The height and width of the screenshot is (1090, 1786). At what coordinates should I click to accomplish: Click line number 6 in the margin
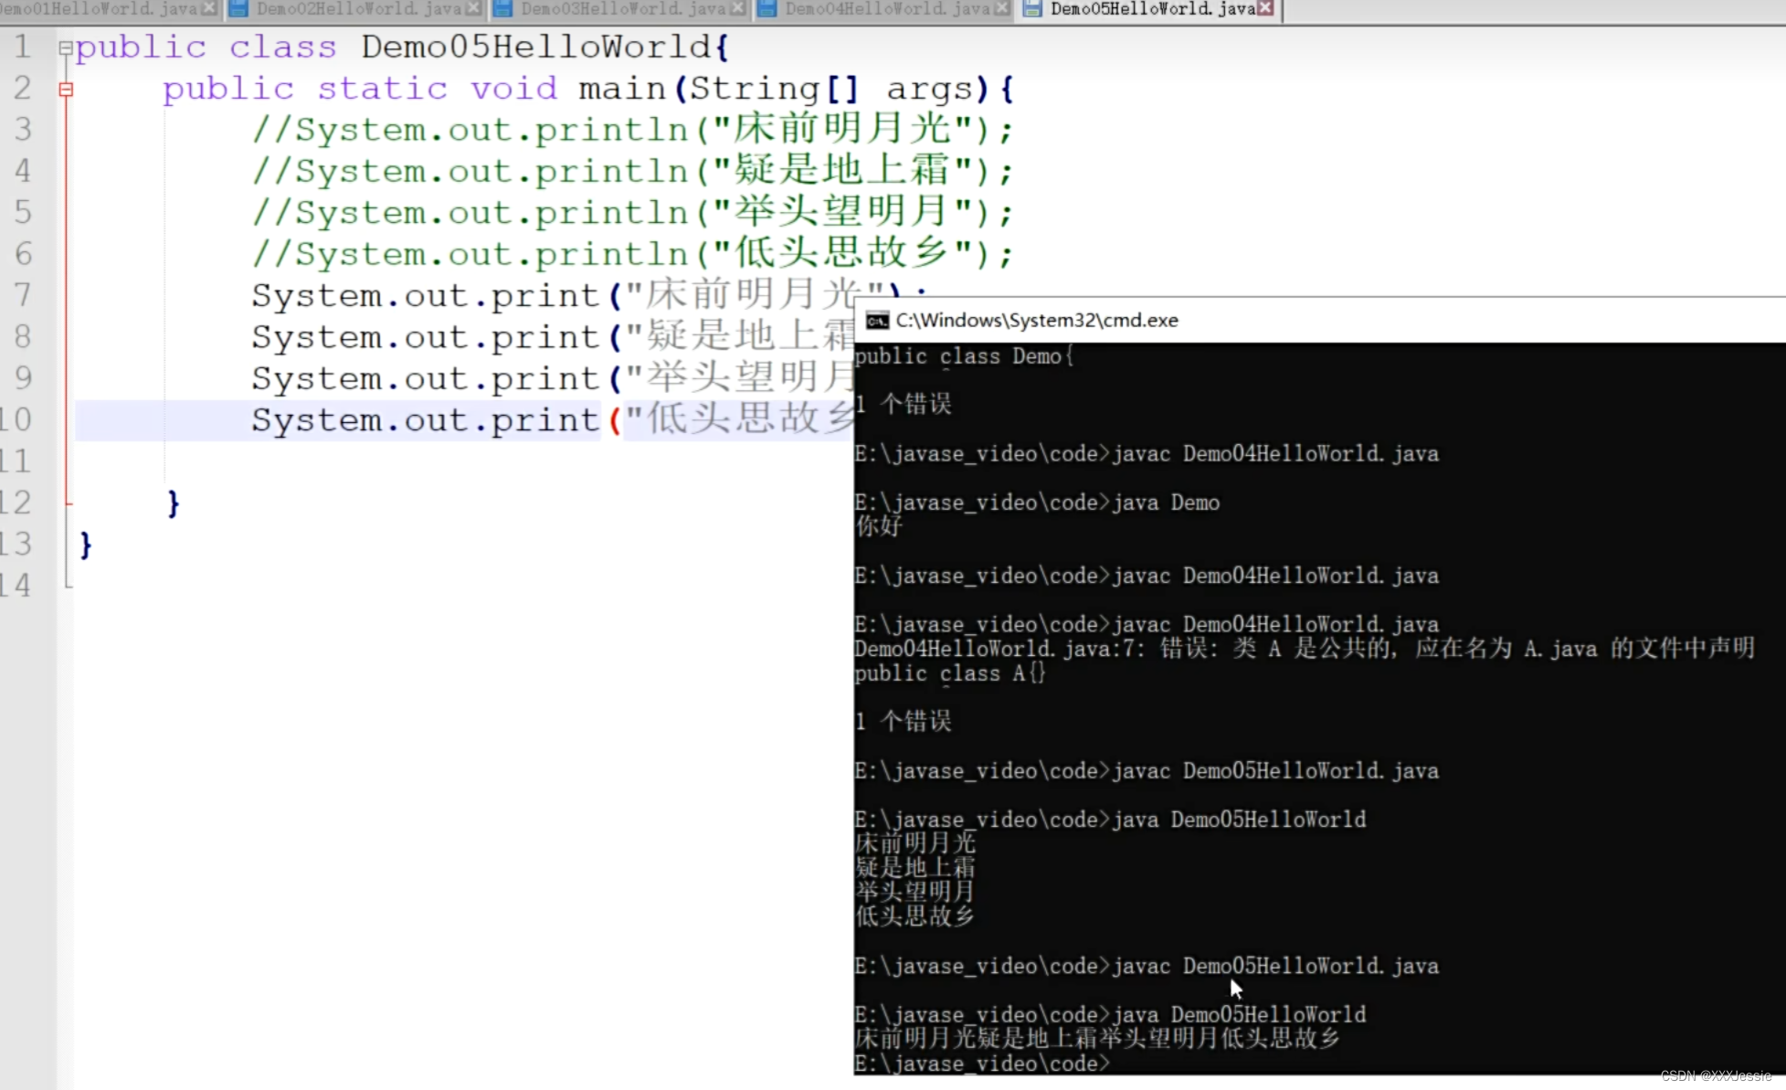click(x=23, y=253)
